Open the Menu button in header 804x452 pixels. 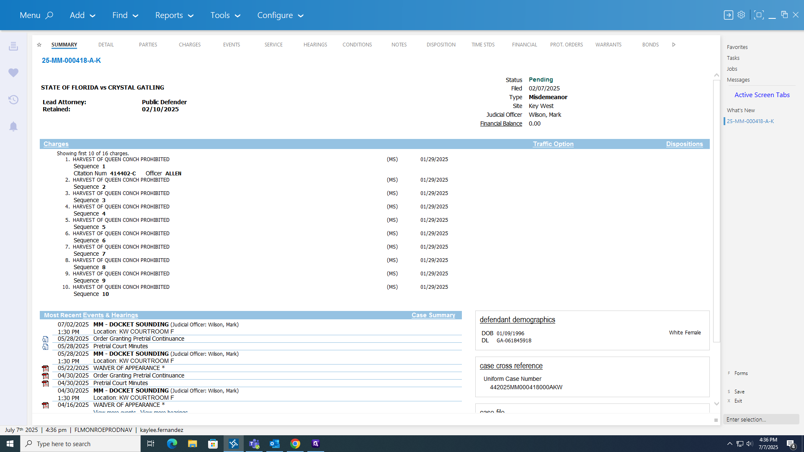click(x=30, y=15)
